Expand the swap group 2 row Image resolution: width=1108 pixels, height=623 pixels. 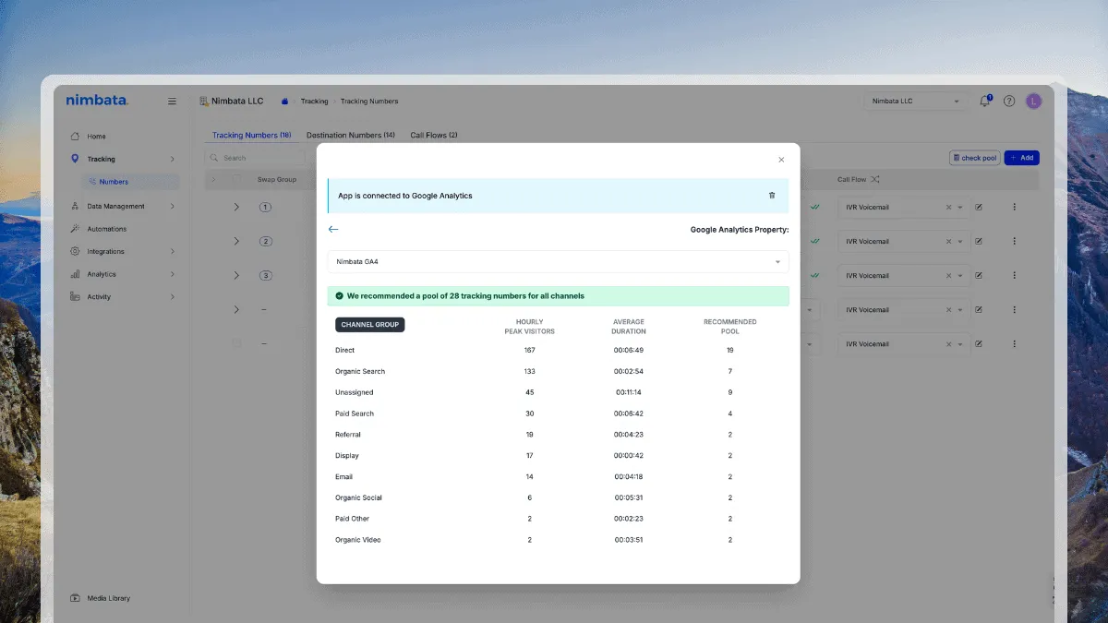236,241
